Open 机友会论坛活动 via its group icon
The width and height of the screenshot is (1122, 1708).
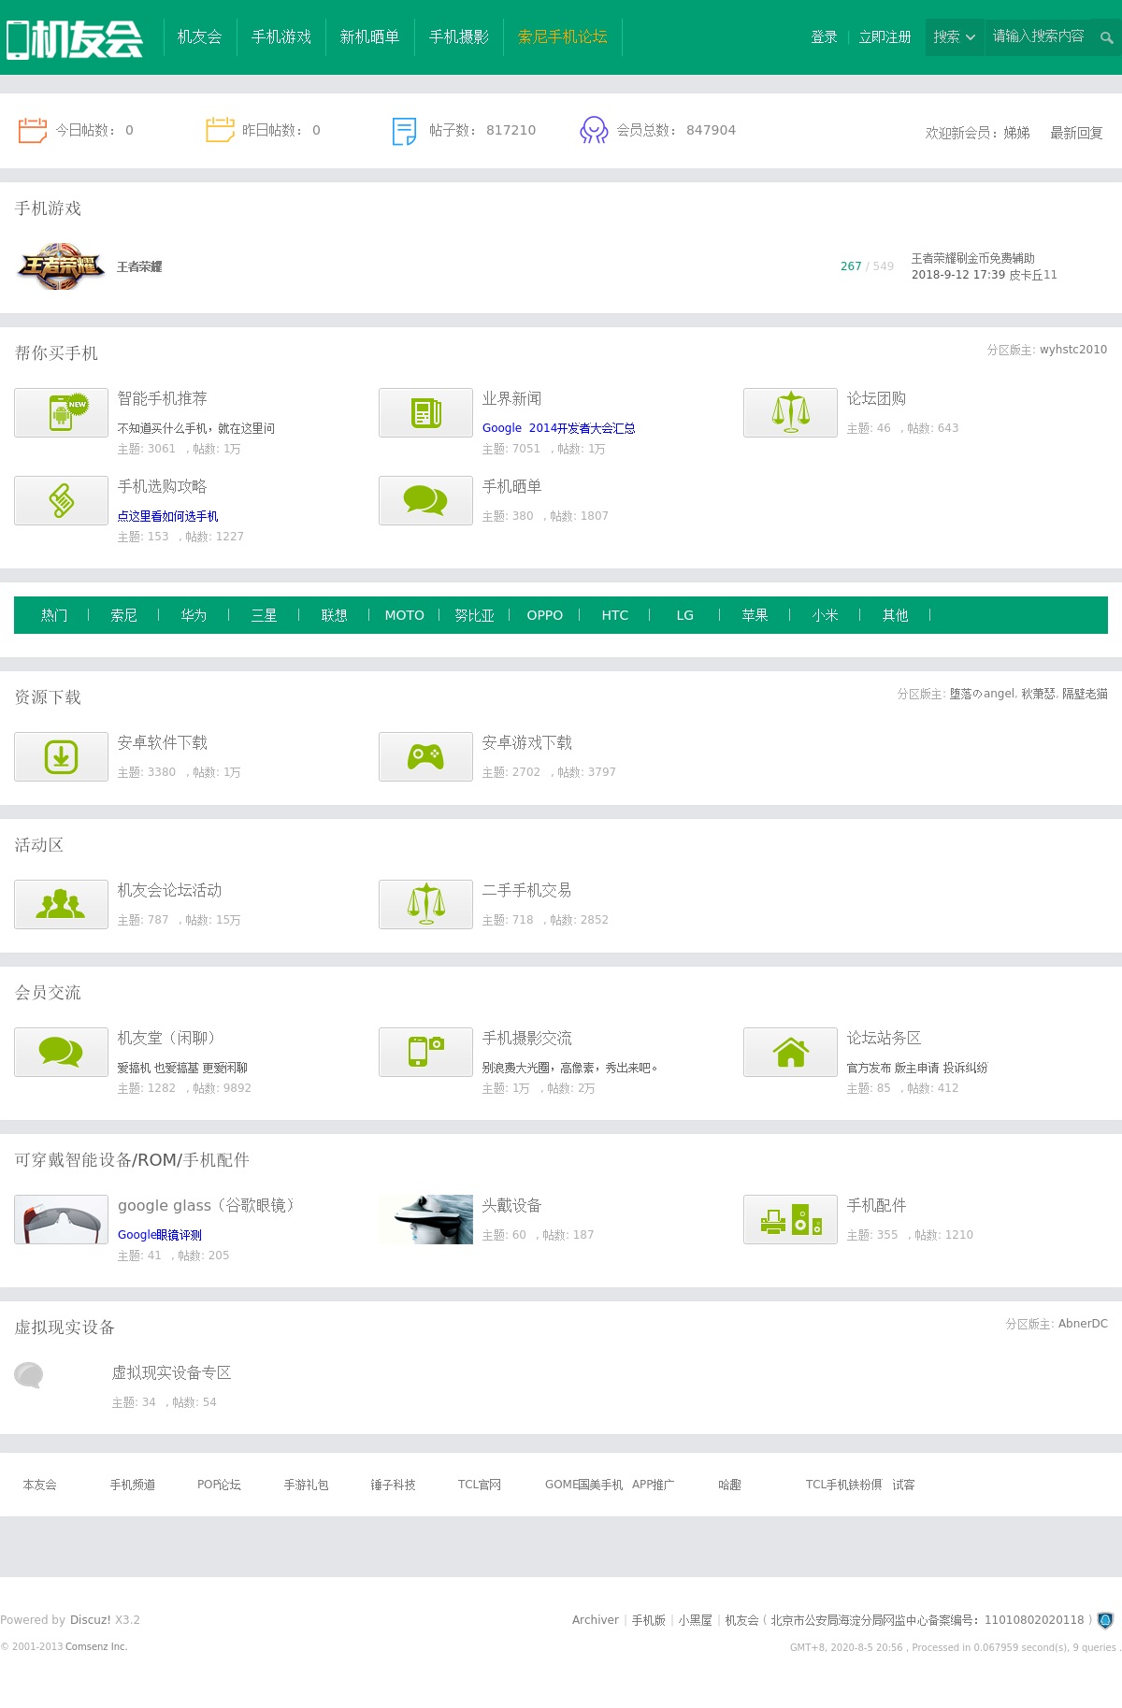(61, 904)
